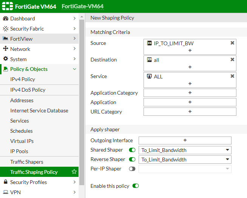Collapse the Policy & Objects chevron
Image resolution: width=247 pixels, height=198 pixels.
click(x=74, y=69)
